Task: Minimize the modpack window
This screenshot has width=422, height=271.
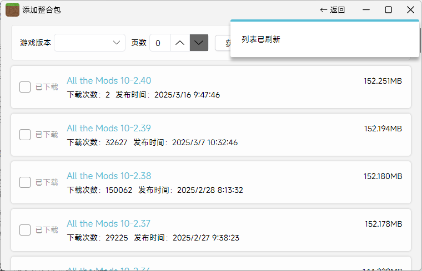Action: point(366,9)
